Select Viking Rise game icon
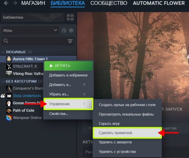 (x=9, y=74)
